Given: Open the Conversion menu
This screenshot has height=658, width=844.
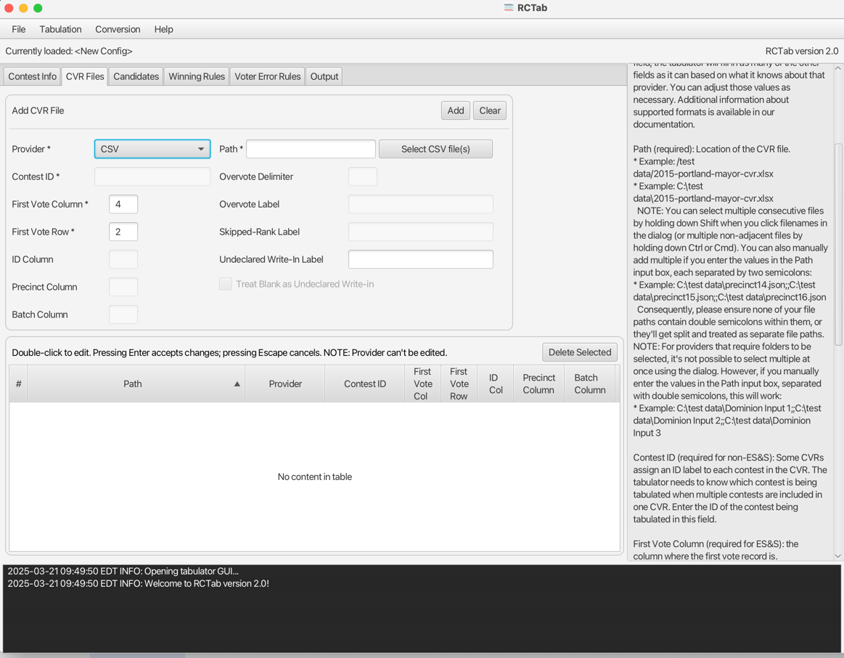Looking at the screenshot, I should (x=118, y=29).
